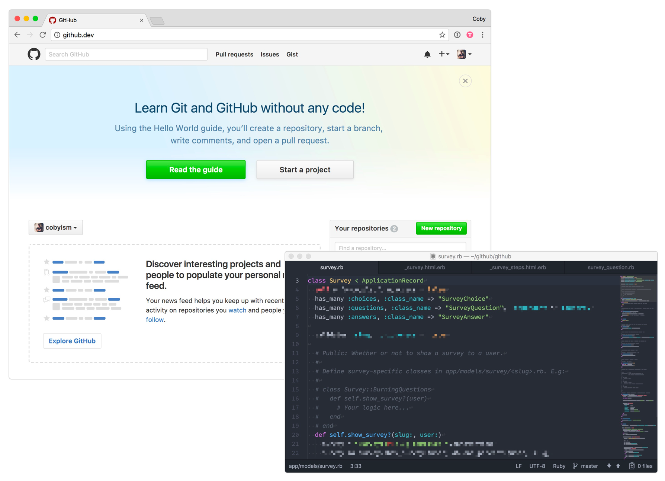665x481 pixels.
Task: Follow the watch link
Action: [237, 310]
